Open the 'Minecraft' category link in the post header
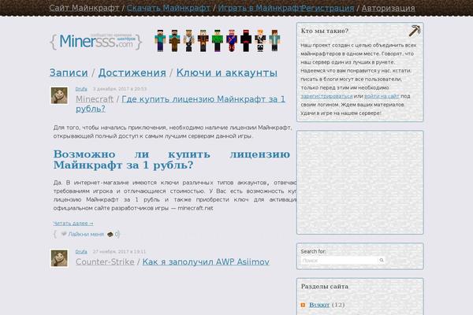The height and width of the screenshot is (315, 473). point(95,99)
